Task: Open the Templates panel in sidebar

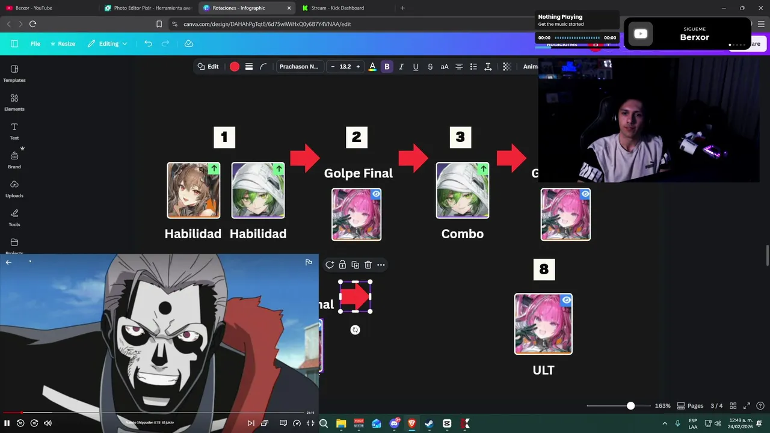Action: (x=14, y=73)
